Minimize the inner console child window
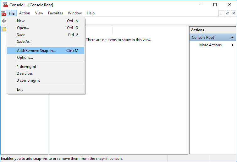The image size is (237, 162). pyautogui.click(x=221, y=13)
